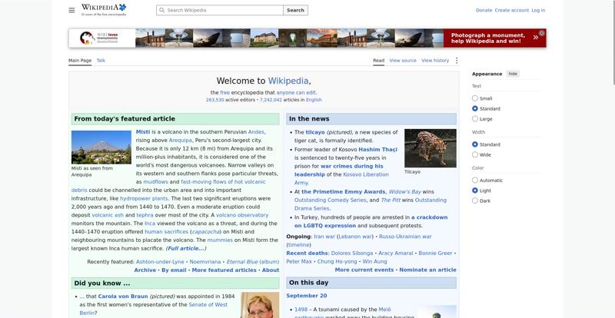Open Dolores Sibonga recent death link
The height and width of the screenshot is (318, 615).
coord(352,253)
